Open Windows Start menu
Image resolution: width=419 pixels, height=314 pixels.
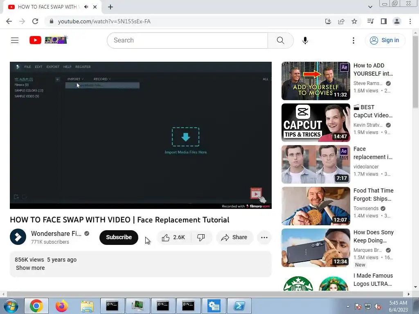(x=11, y=306)
